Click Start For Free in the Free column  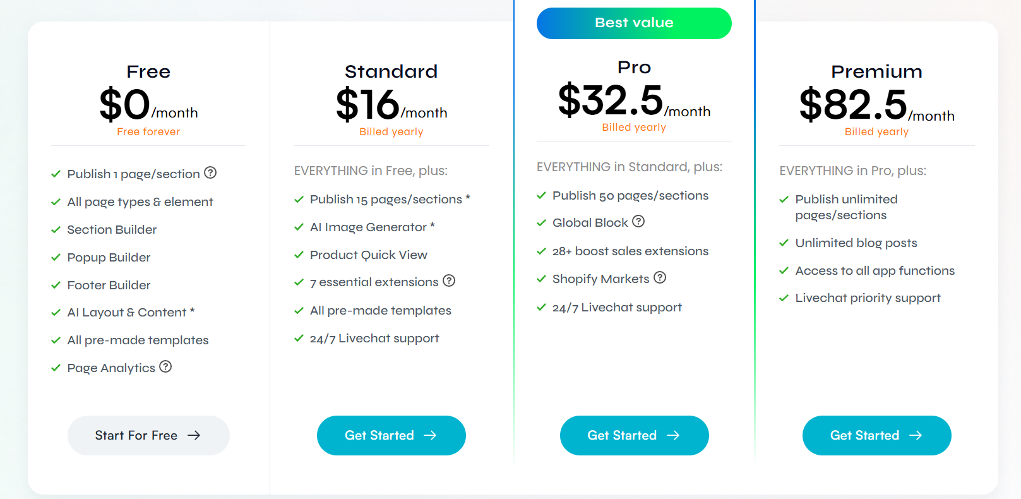pyautogui.click(x=148, y=435)
